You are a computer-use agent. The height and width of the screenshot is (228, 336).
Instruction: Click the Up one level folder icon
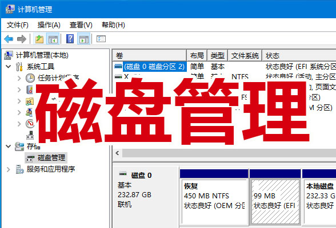coord(39,39)
